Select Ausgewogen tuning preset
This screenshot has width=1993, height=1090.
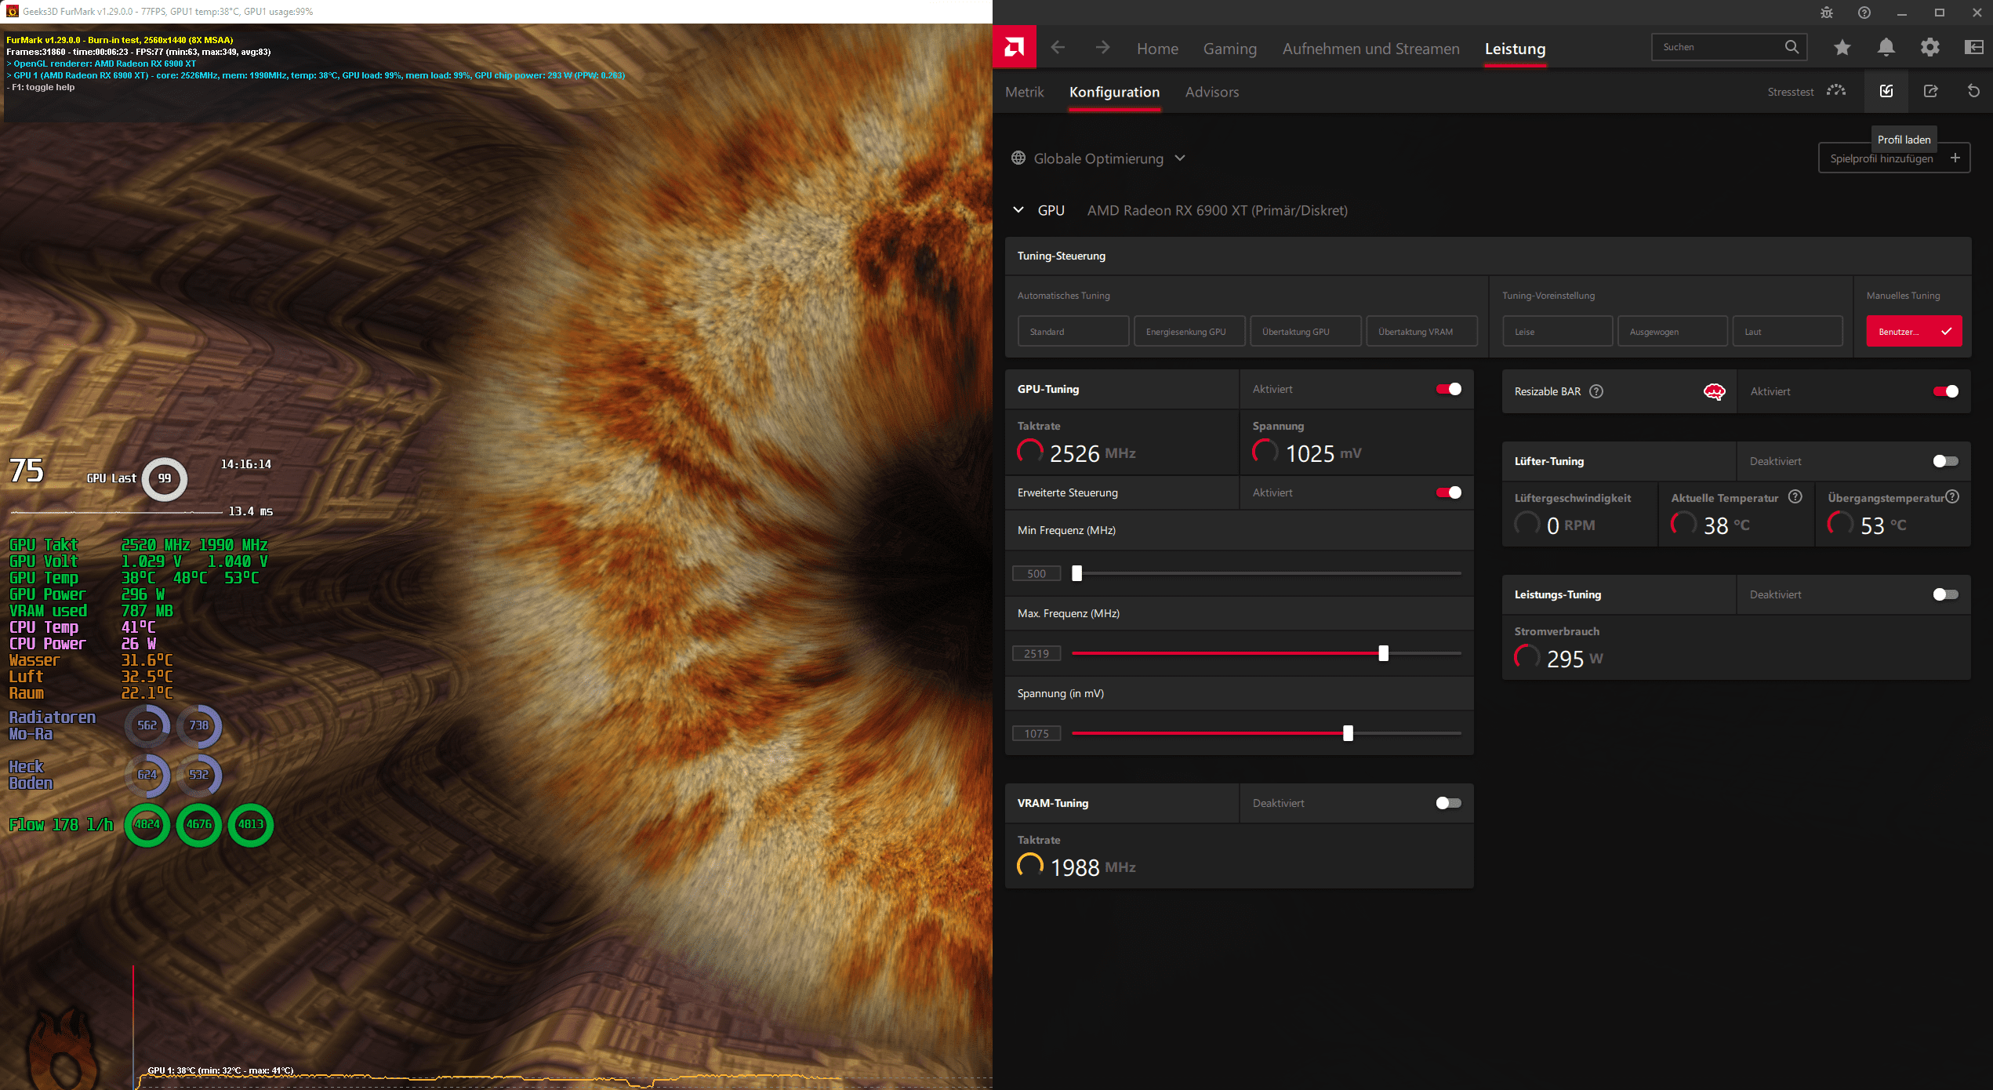[1672, 332]
